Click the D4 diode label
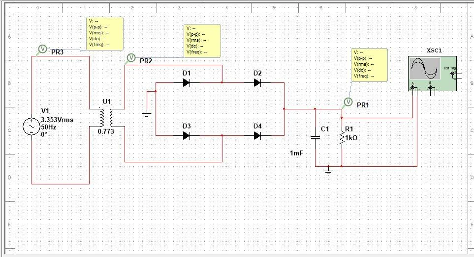 click(x=257, y=126)
